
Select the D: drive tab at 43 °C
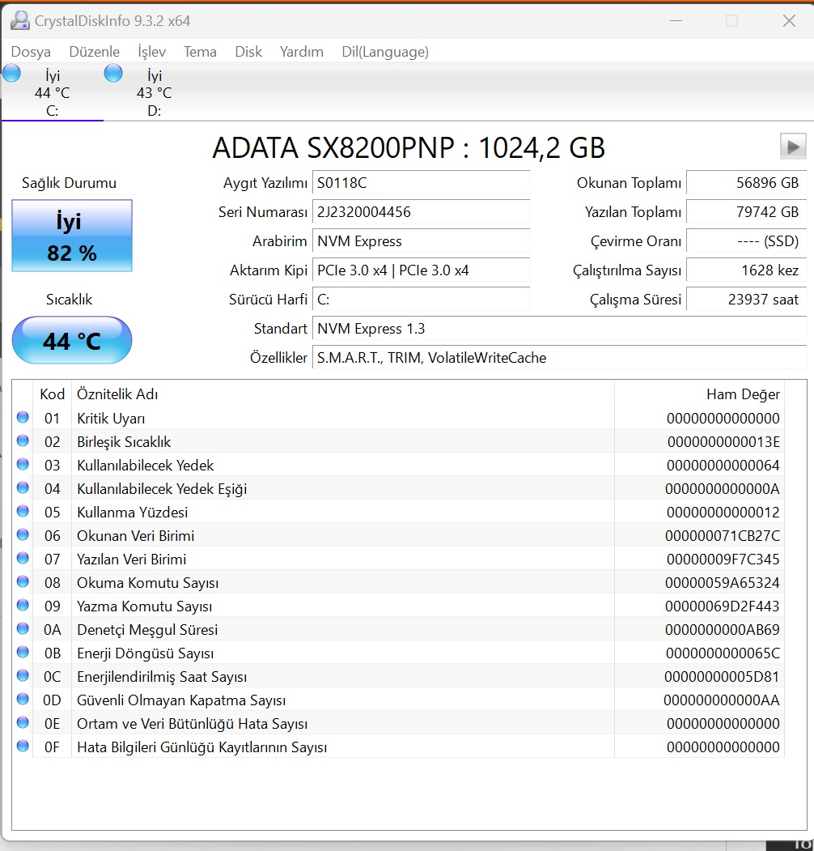(154, 92)
